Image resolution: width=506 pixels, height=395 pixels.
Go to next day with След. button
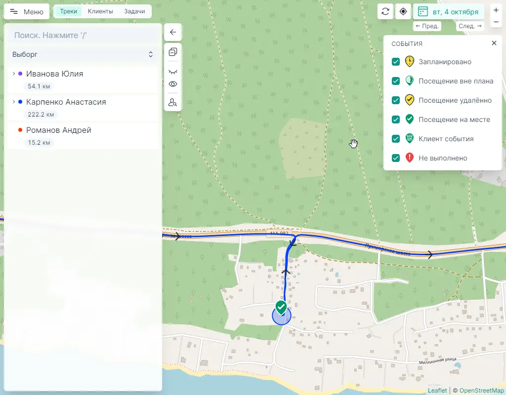(469, 26)
